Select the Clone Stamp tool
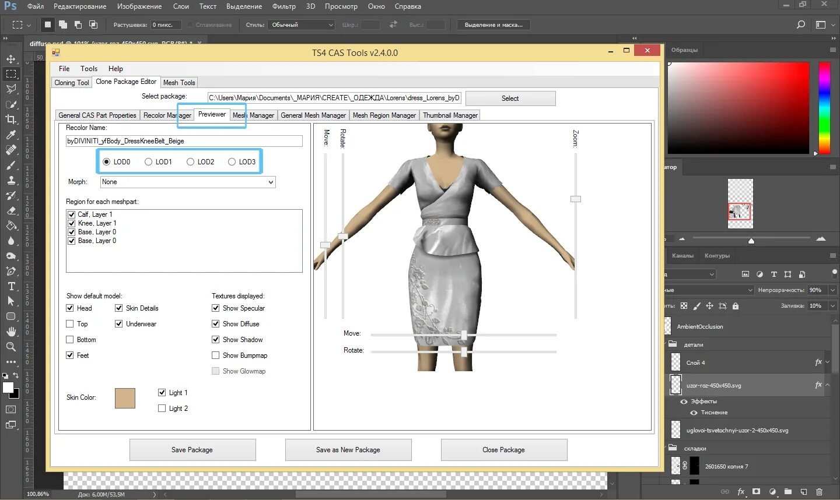The image size is (840, 500). tap(11, 180)
